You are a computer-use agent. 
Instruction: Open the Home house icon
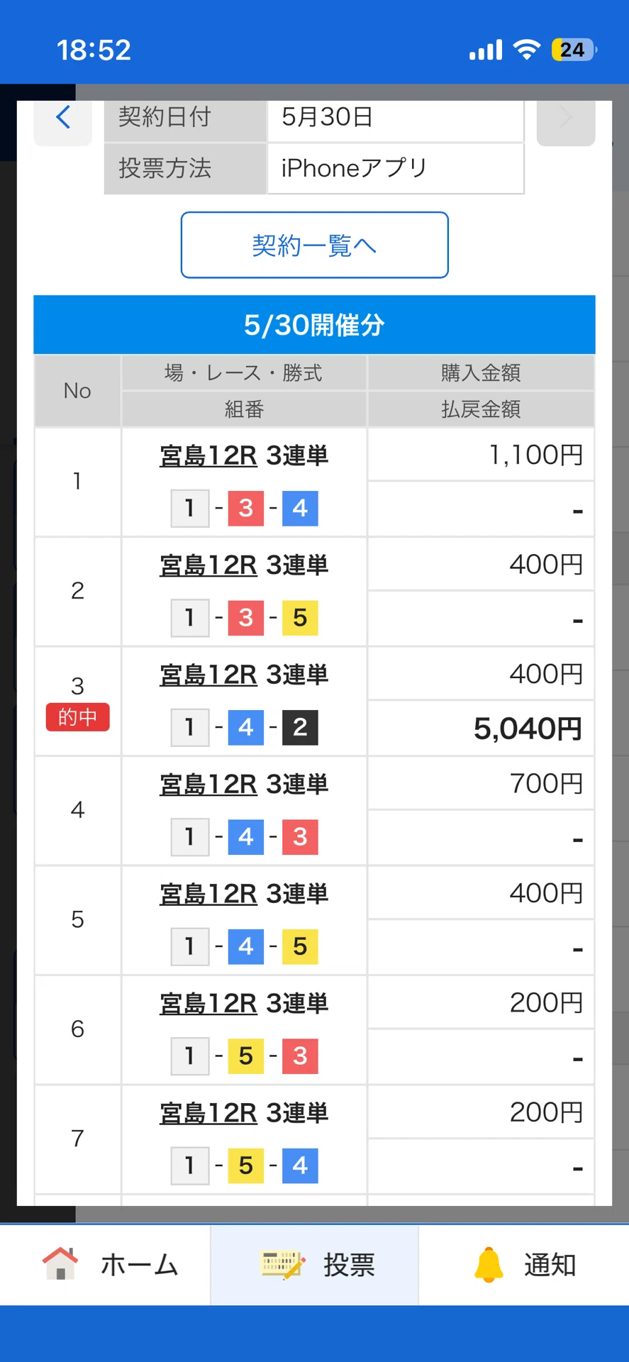pos(60,1264)
